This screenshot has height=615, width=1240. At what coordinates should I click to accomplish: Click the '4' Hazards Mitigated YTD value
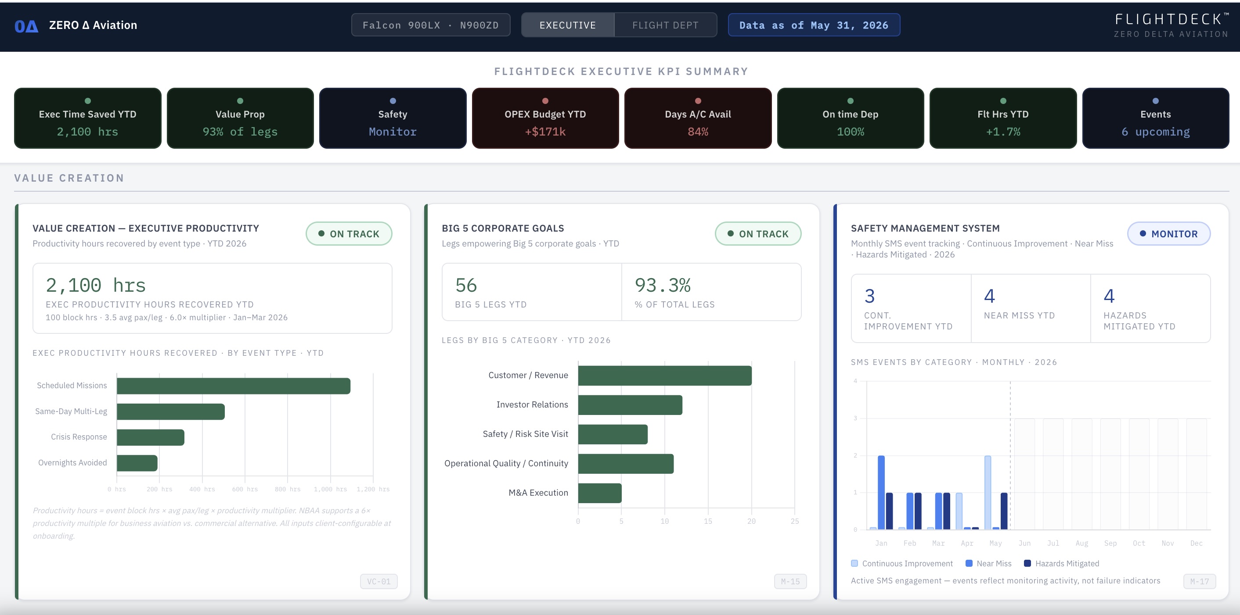[1109, 296]
